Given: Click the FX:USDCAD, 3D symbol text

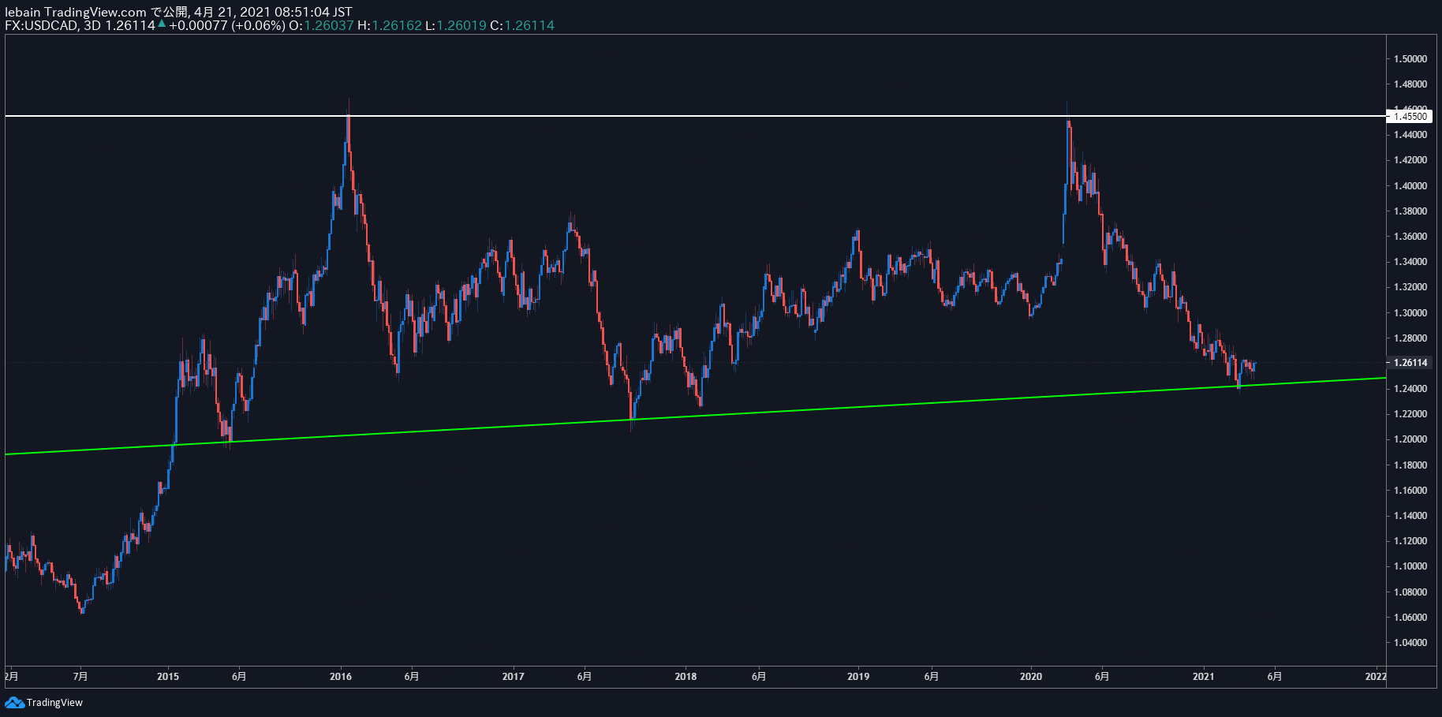Looking at the screenshot, I should click(x=53, y=25).
